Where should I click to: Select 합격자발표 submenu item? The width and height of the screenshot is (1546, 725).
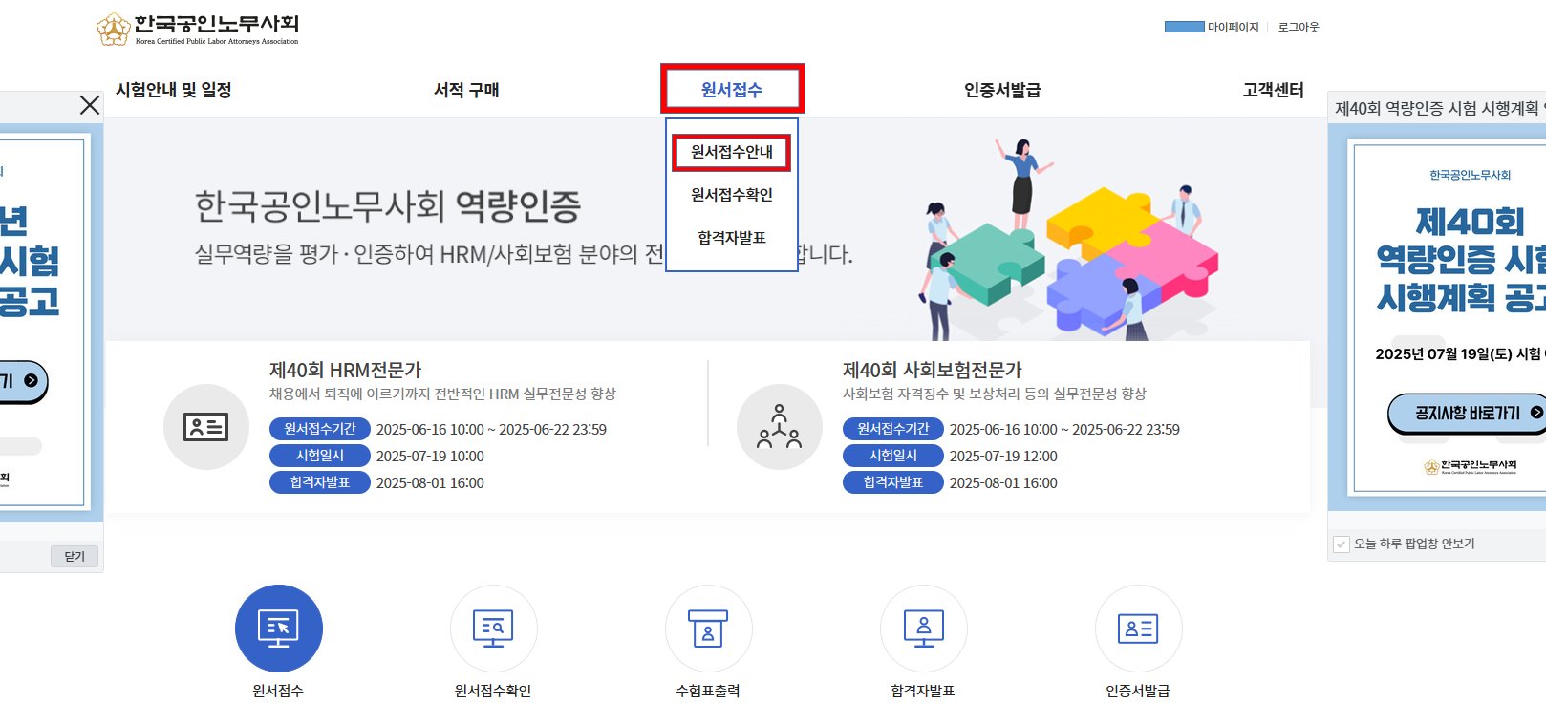[x=732, y=238]
